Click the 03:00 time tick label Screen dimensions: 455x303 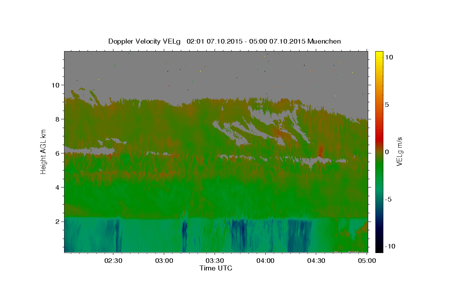[164, 261]
